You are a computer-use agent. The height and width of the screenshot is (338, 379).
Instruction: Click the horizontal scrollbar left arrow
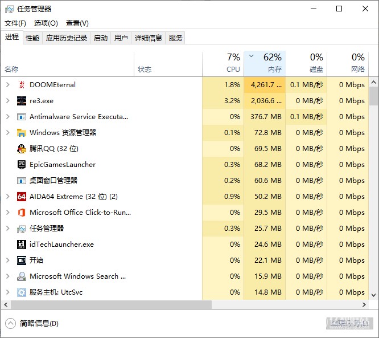coord(6,305)
